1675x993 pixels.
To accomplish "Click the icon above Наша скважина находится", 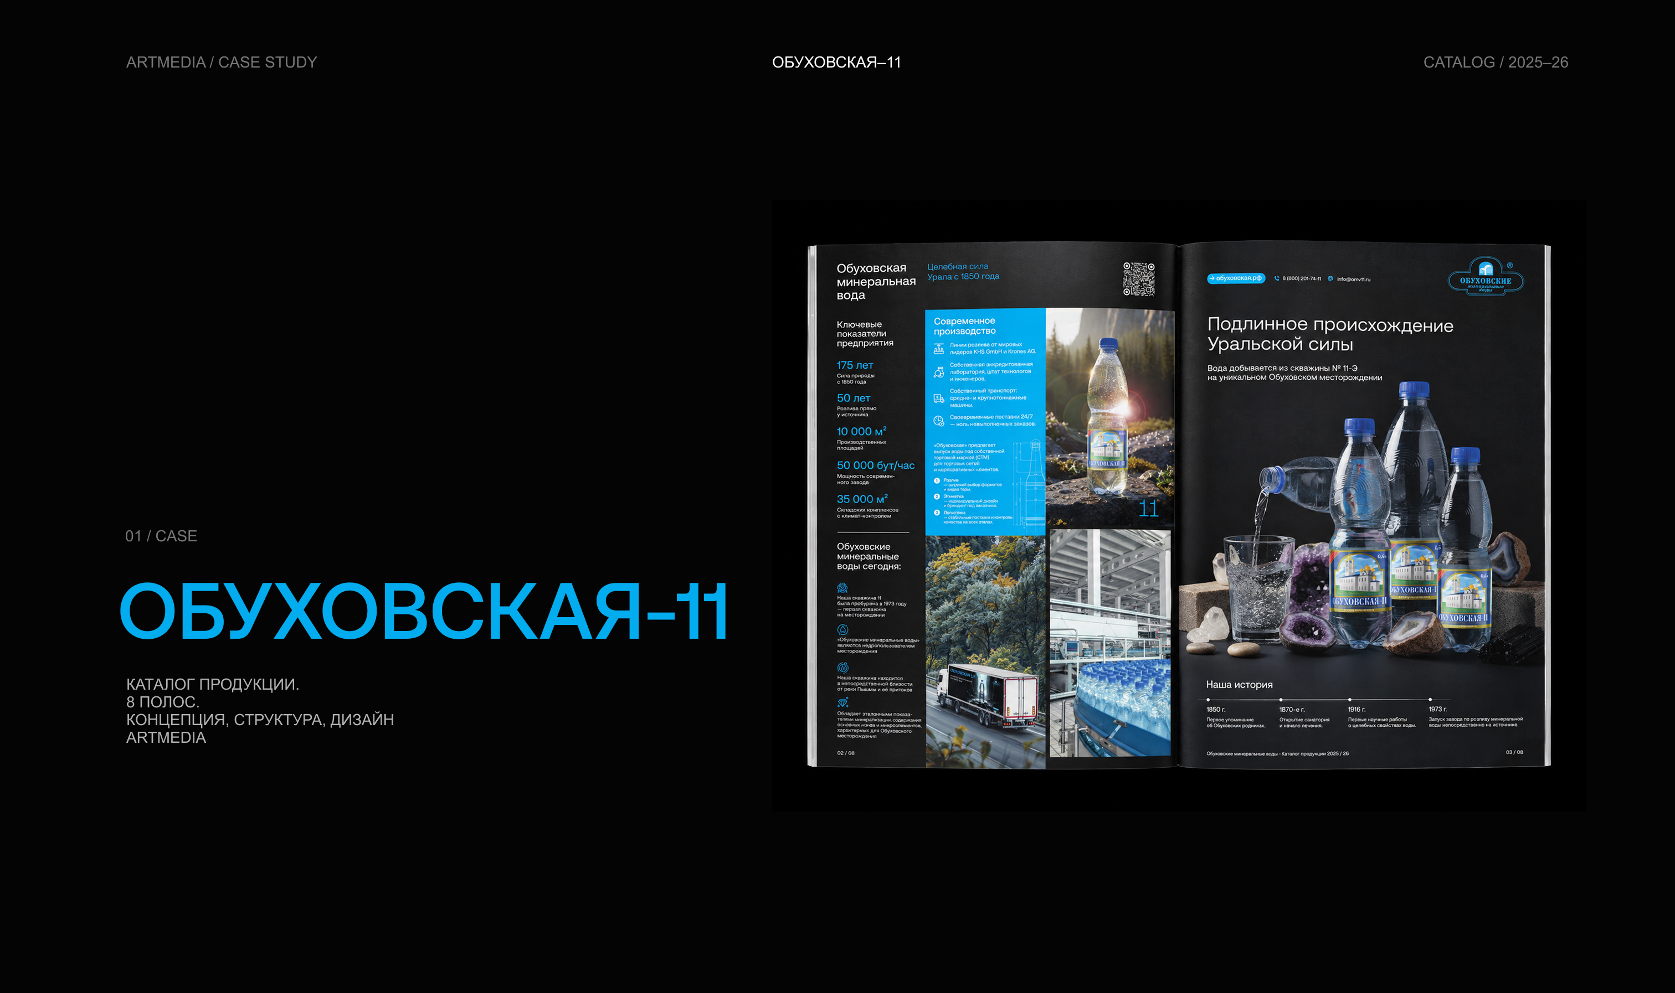I will (x=842, y=668).
